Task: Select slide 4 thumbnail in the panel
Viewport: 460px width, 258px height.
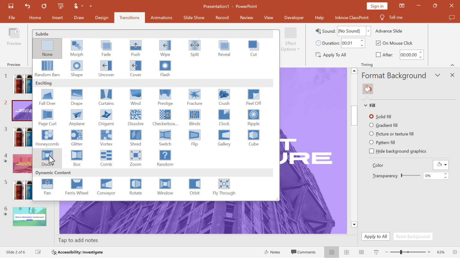Action: point(22,163)
